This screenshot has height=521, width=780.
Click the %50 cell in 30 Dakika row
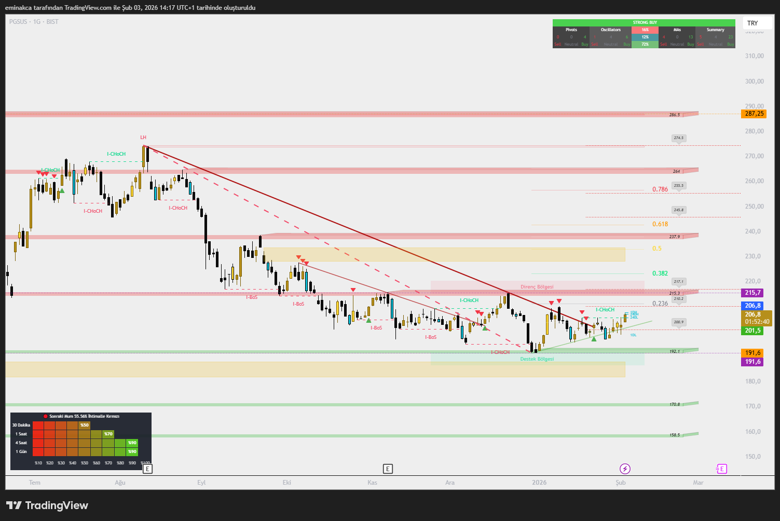[85, 425]
